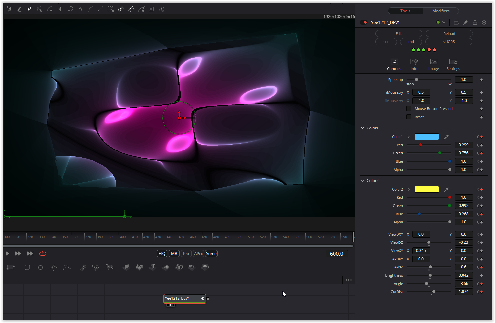Click the sldGRS button
Screen dimensions: 495x323
tap(449, 42)
